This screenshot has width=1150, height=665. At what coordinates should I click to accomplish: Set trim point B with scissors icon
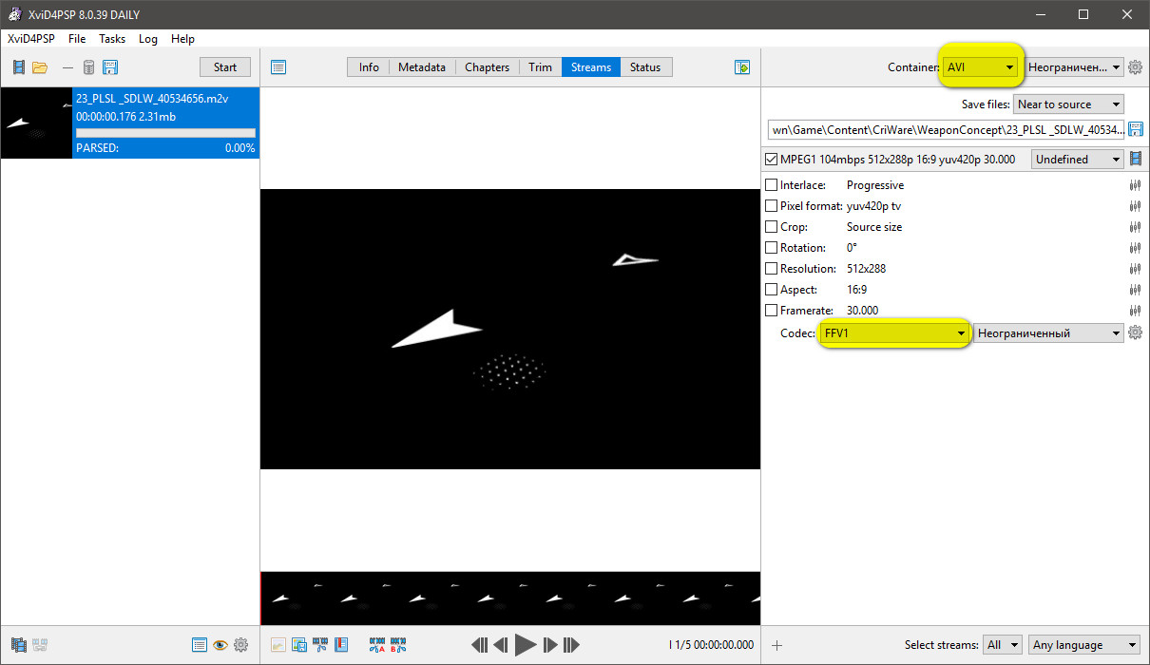398,645
